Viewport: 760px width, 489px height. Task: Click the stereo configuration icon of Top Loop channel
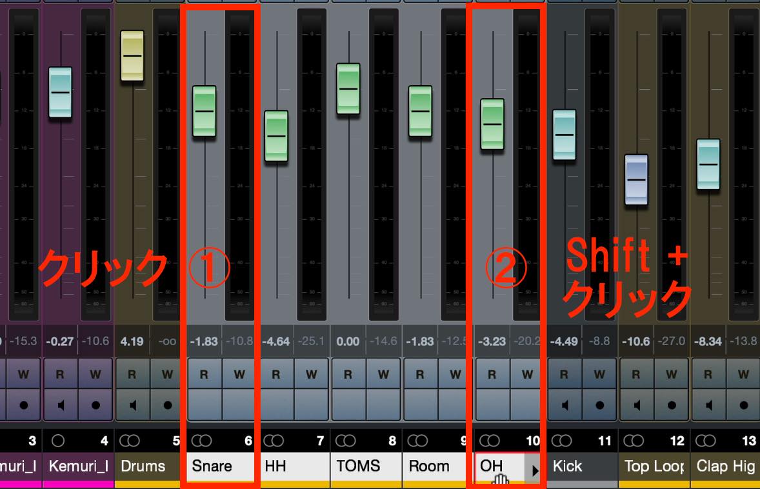(634, 441)
